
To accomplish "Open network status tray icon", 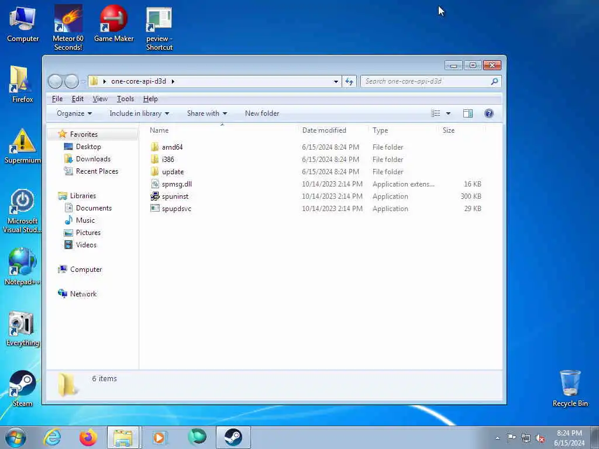I will click(x=526, y=438).
